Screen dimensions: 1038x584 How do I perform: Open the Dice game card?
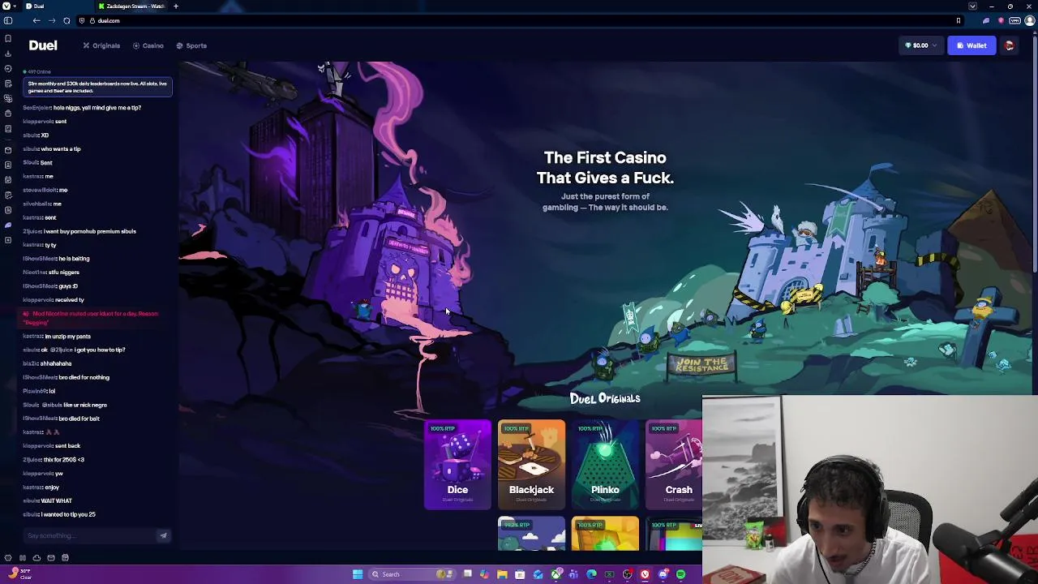[x=457, y=465]
